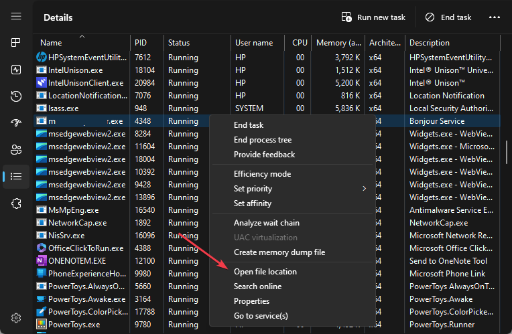The height and width of the screenshot is (334, 512).
Task: Open the three-dot more options menu
Action: pyautogui.click(x=495, y=17)
